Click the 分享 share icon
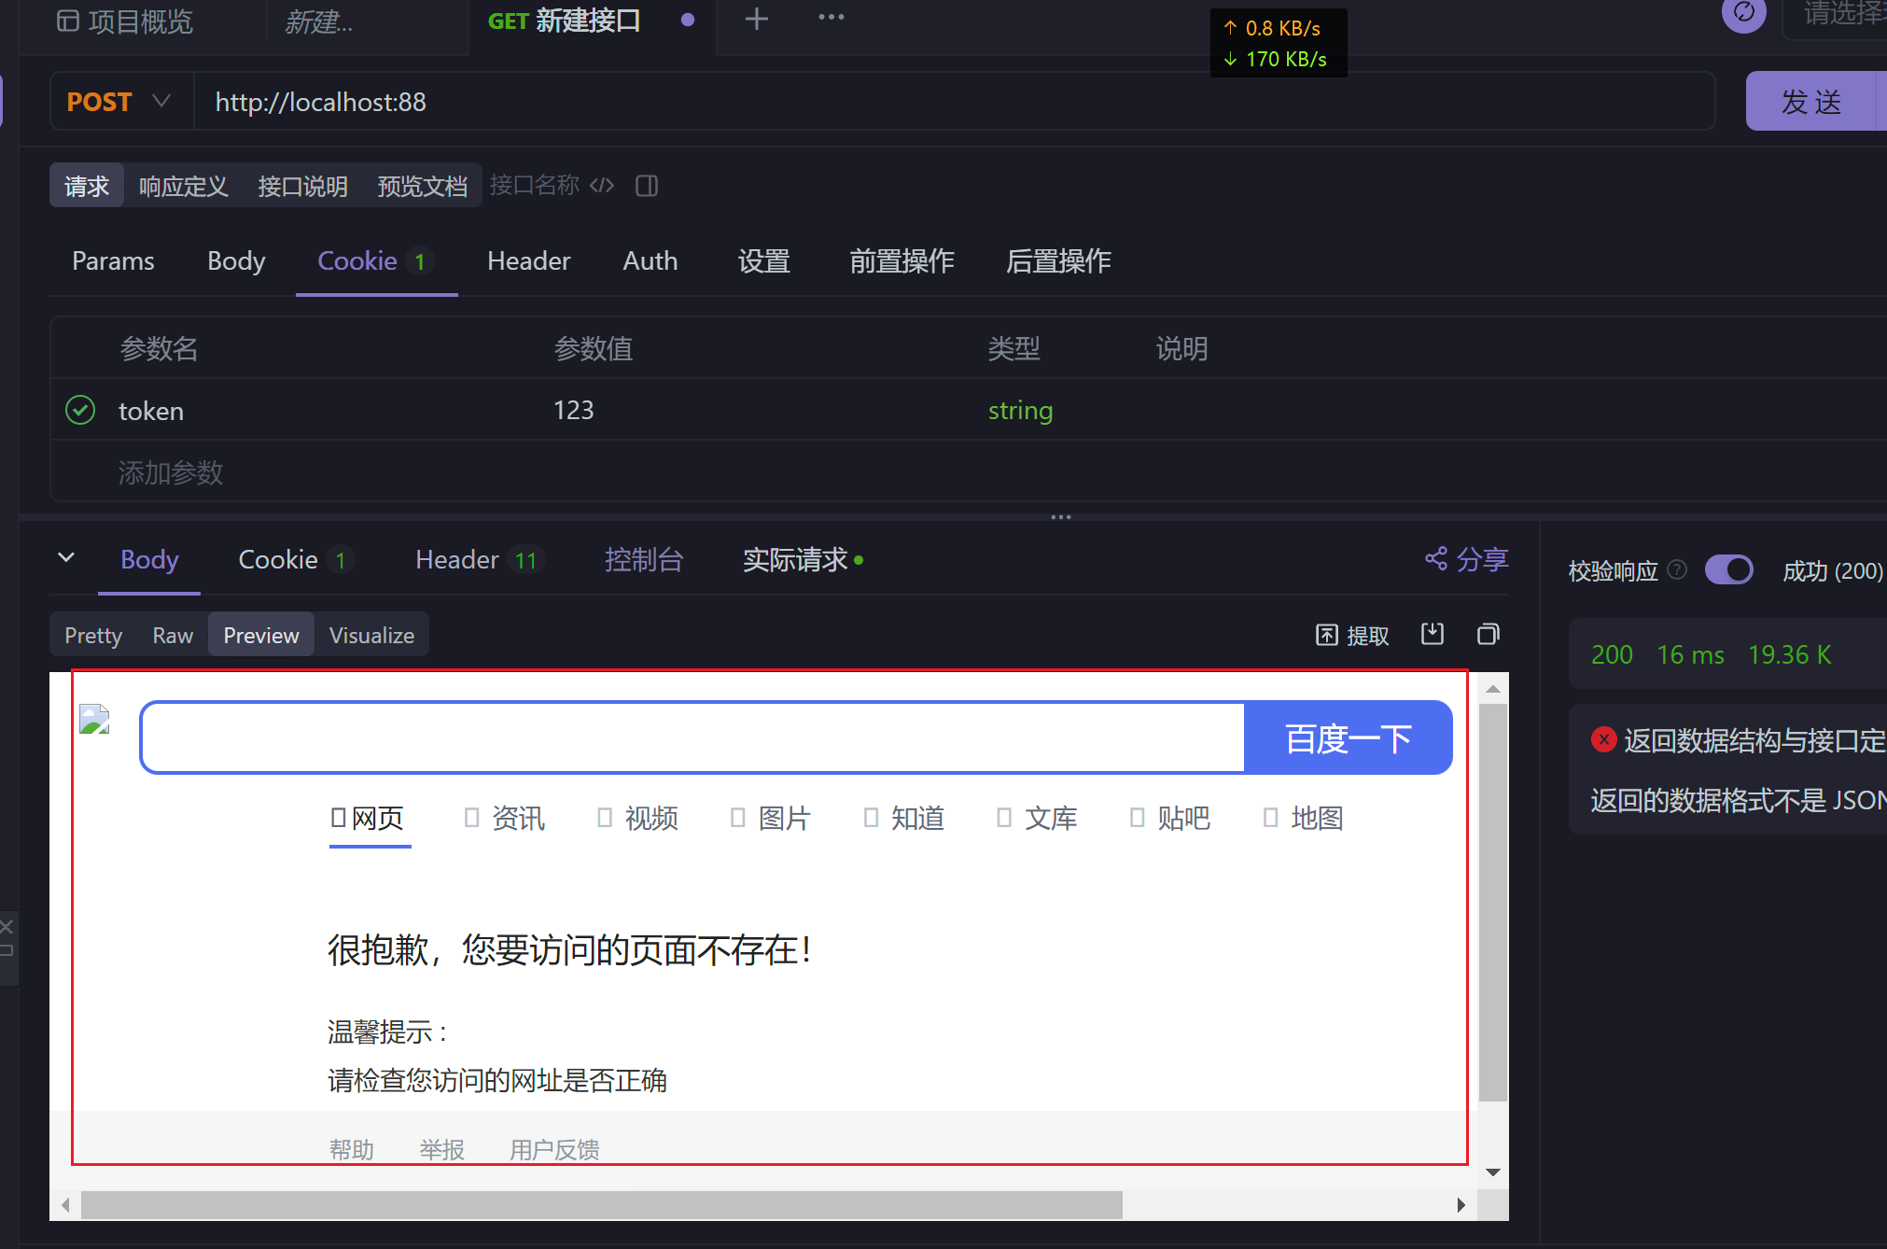The image size is (1887, 1249). point(1436,559)
